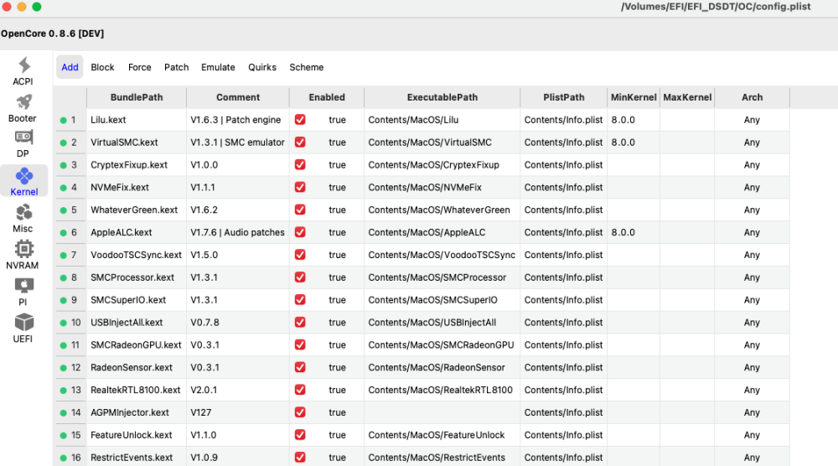Viewport: 838px width, 466px height.
Task: Click the MaxKernel column header
Action: coord(687,97)
